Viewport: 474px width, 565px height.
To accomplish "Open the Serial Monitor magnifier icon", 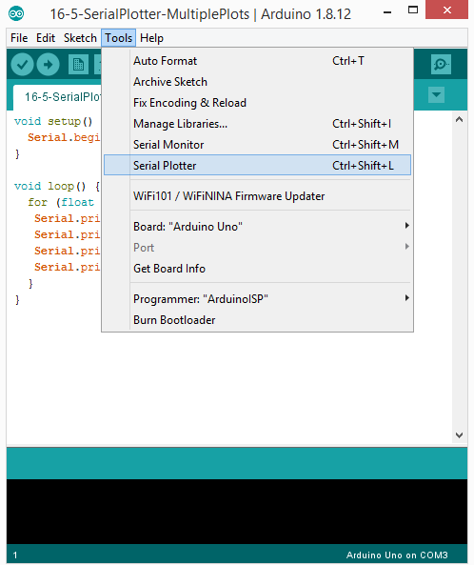I will 441,65.
